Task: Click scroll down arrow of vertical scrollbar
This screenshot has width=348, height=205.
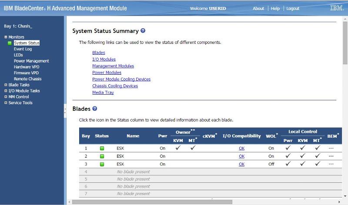Action: (345, 196)
